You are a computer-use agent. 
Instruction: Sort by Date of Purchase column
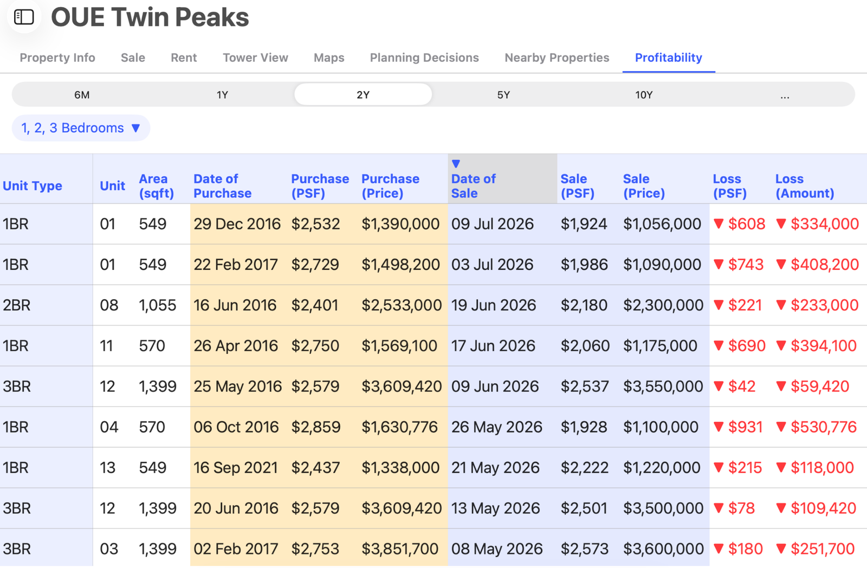(x=222, y=186)
